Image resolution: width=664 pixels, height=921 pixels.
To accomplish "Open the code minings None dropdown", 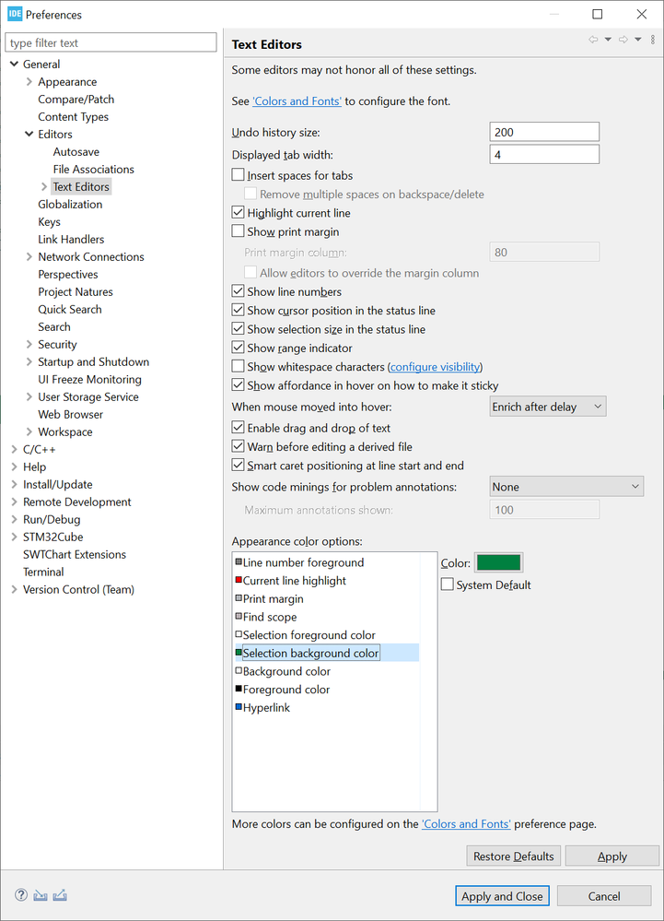I will pyautogui.click(x=566, y=487).
